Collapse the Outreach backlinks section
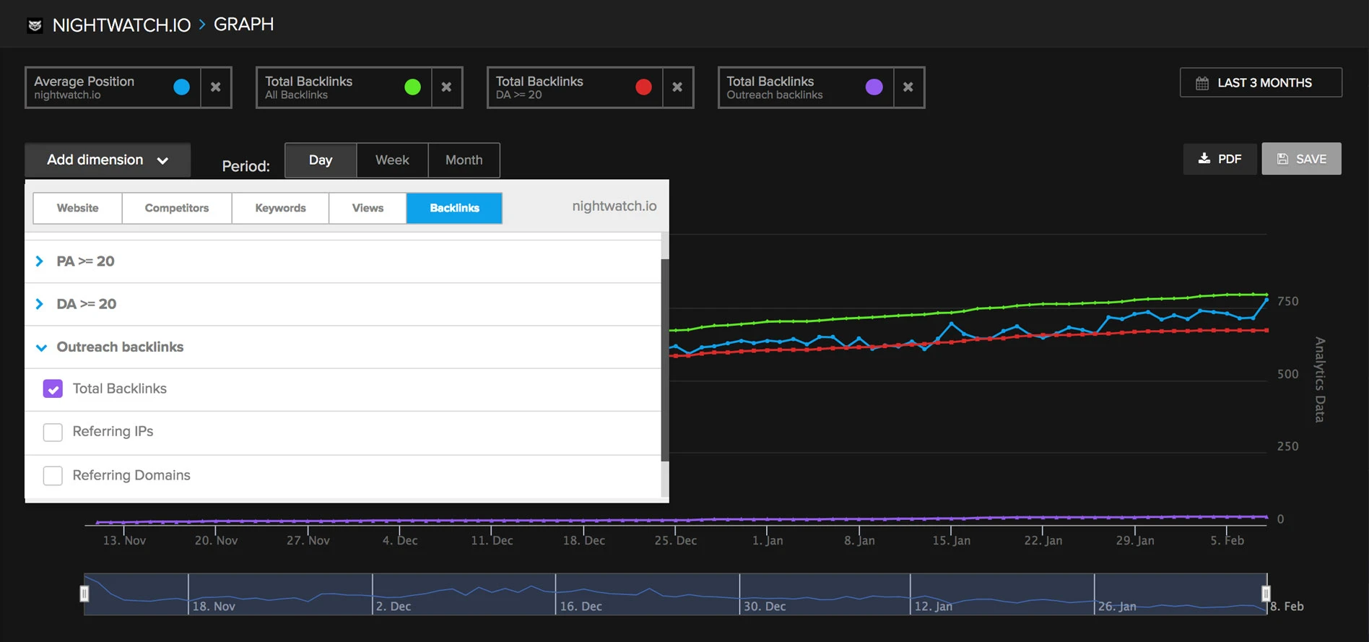The height and width of the screenshot is (642, 1369). coord(41,347)
